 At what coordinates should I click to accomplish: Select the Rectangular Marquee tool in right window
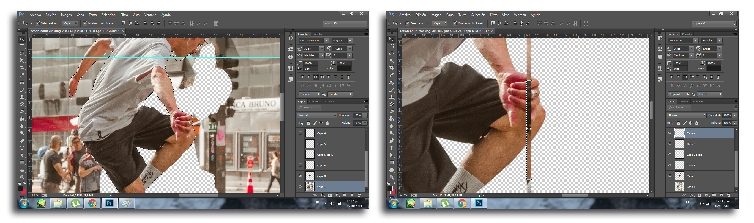click(x=392, y=46)
